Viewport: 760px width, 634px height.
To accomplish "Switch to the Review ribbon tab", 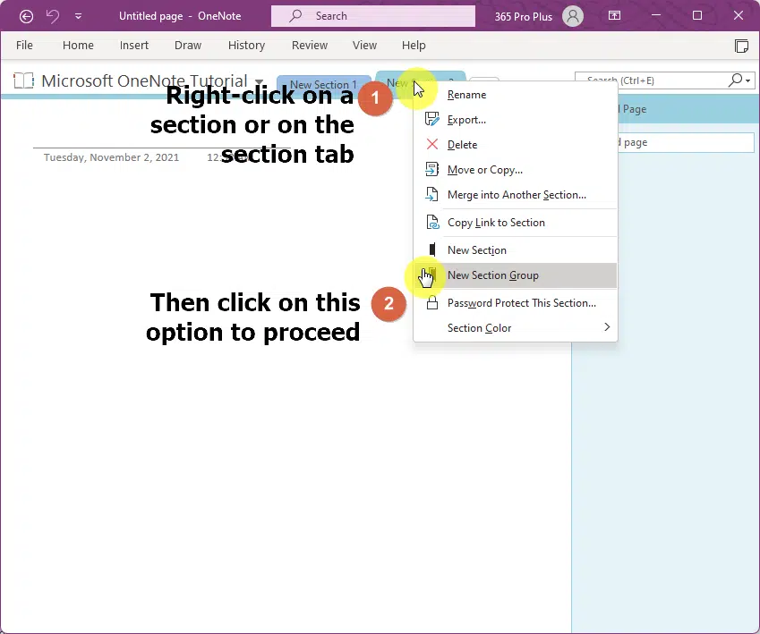I will click(309, 45).
